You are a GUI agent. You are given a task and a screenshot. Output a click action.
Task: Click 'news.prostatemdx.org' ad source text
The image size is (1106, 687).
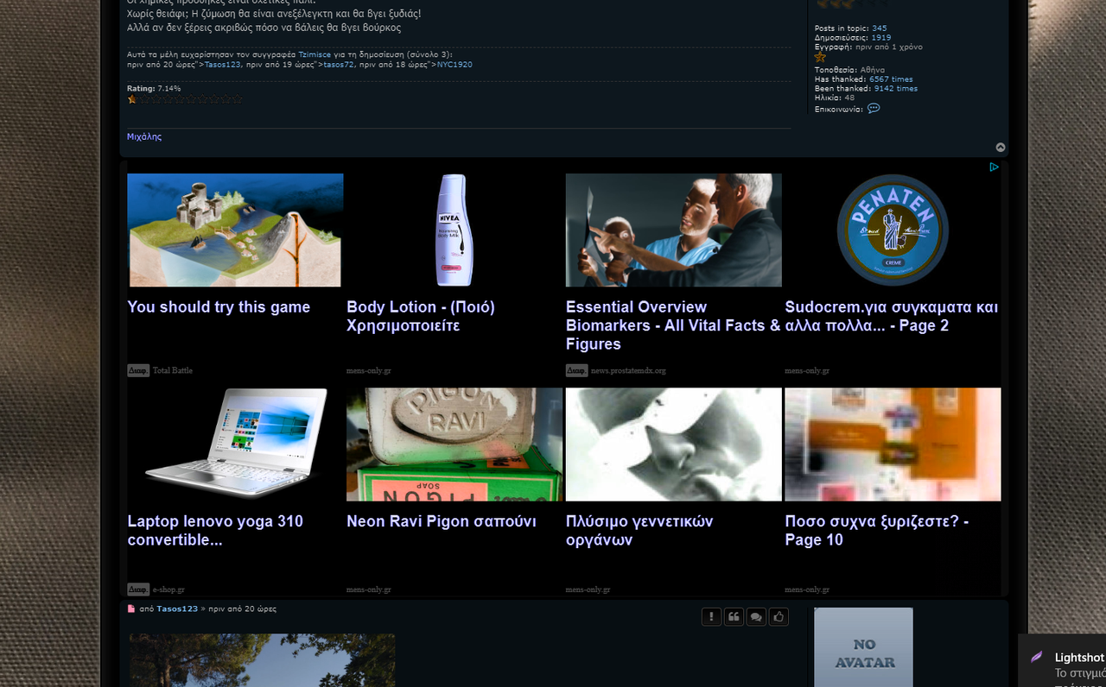tap(628, 370)
